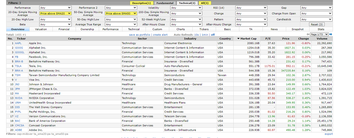
Task: Select the Overview view tab
Action: point(18,29)
